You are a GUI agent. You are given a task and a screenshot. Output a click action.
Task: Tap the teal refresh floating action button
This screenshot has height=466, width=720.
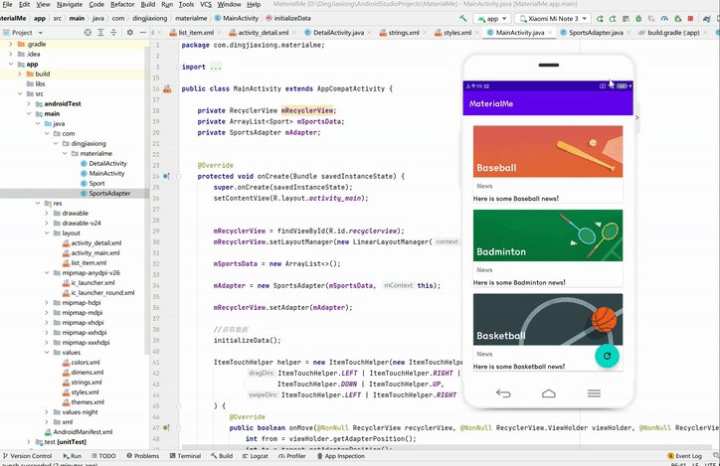coord(607,355)
